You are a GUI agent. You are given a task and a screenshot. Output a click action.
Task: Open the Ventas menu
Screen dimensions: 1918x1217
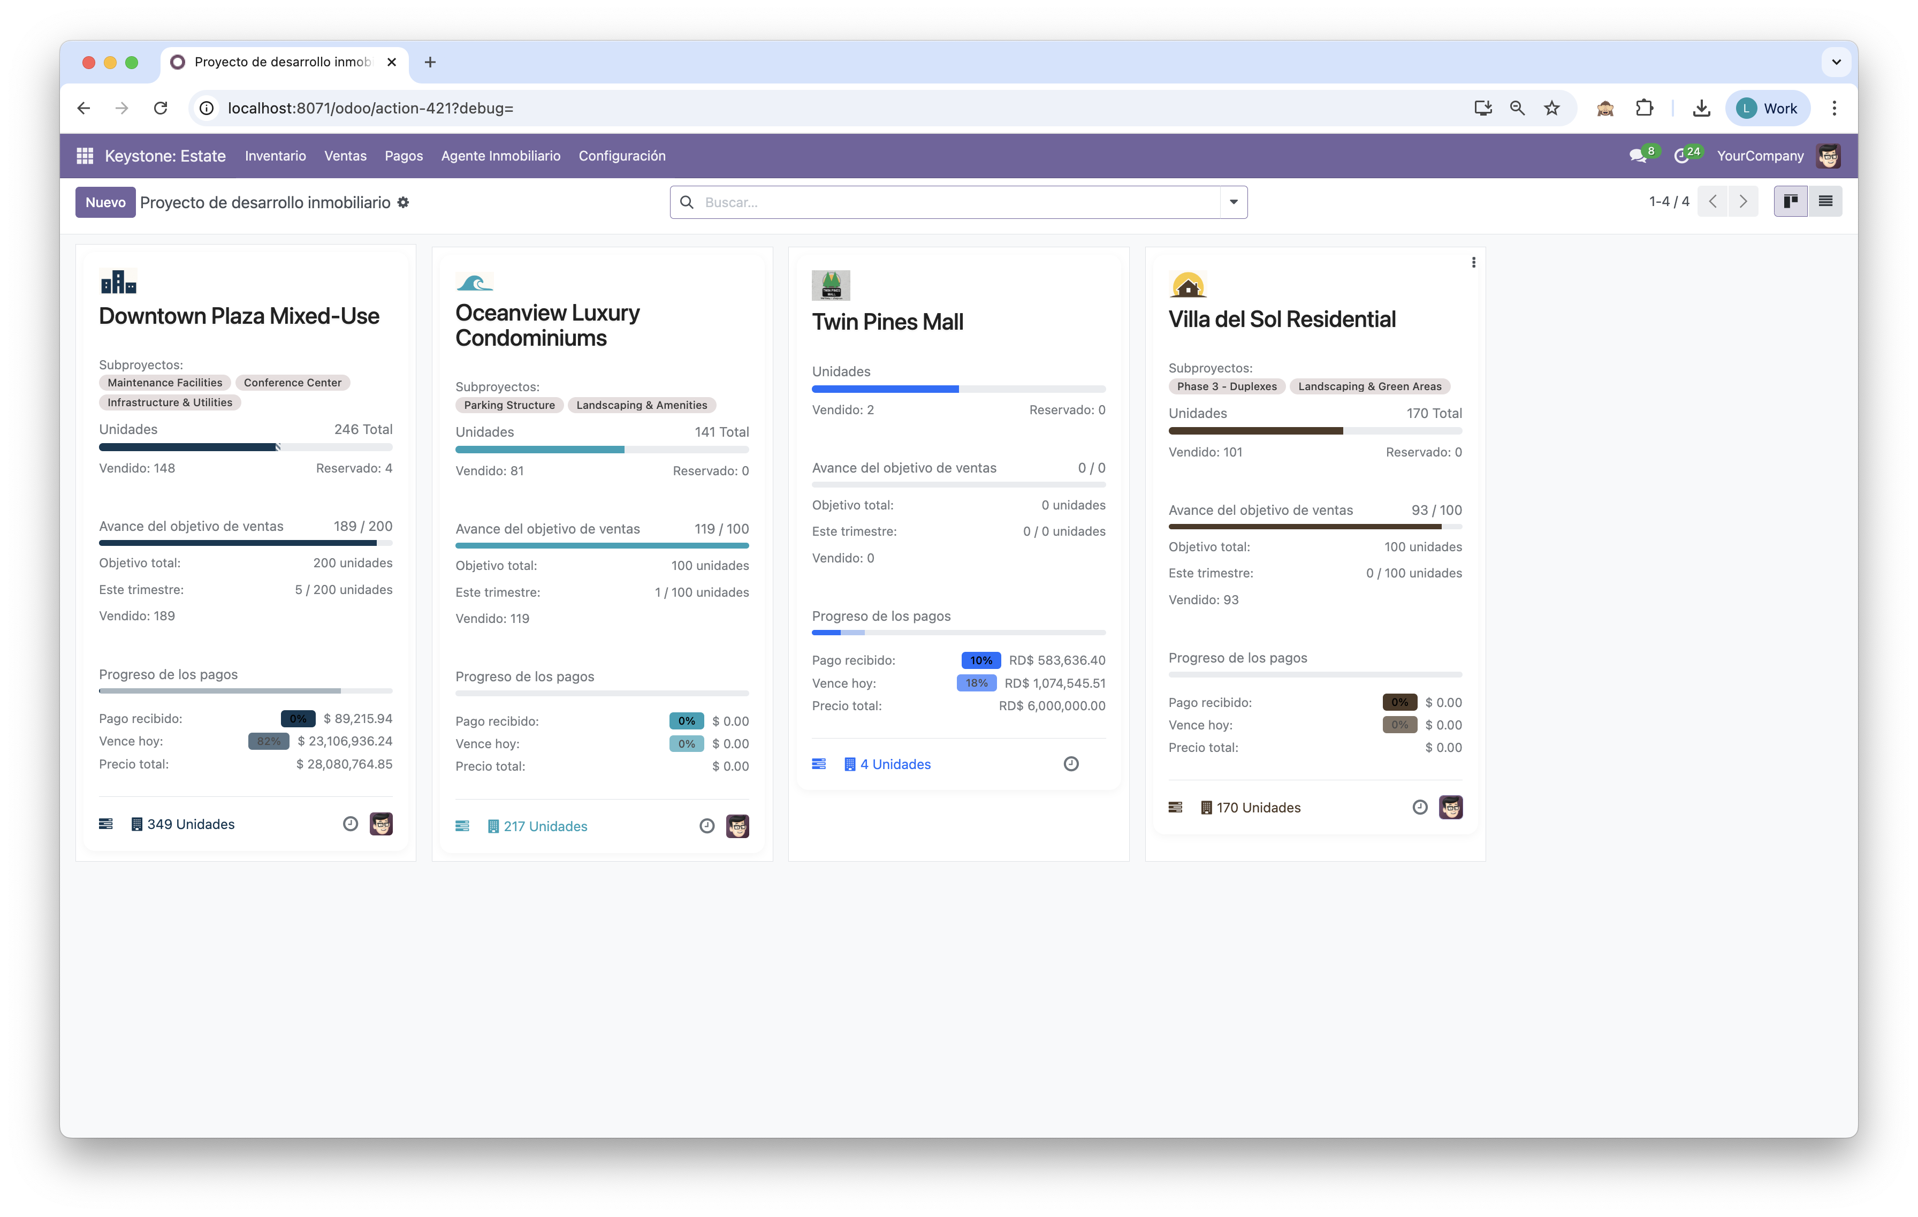pos(345,155)
